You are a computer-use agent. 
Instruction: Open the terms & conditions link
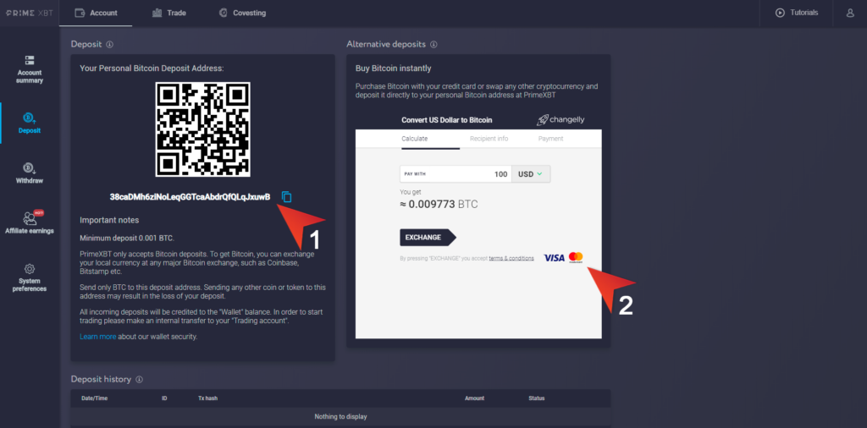[x=511, y=258]
